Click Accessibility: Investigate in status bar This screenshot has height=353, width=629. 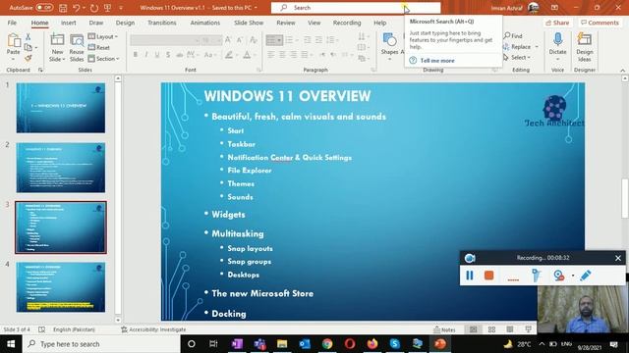click(x=153, y=329)
